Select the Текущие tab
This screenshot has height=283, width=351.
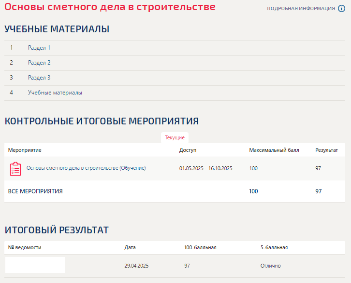pyautogui.click(x=175, y=137)
